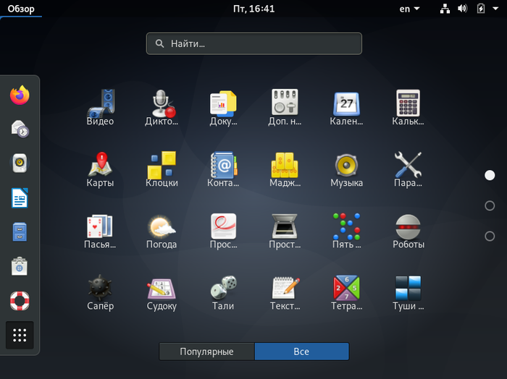Expand the en keyboard layout menu
The height and width of the screenshot is (379, 507).
click(x=409, y=9)
